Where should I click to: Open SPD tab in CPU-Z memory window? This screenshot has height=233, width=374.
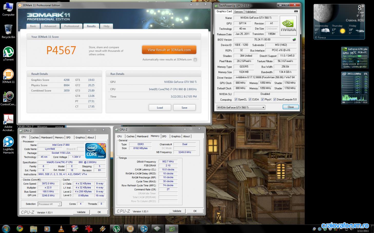[x=164, y=136]
